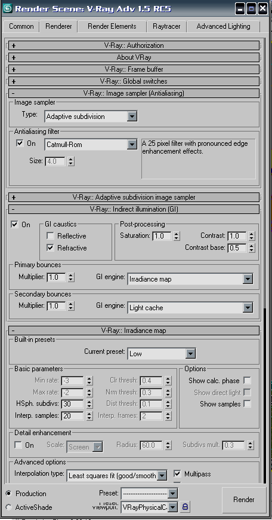
Task: Click the Contrast base spinner arrows
Action: [252, 247]
